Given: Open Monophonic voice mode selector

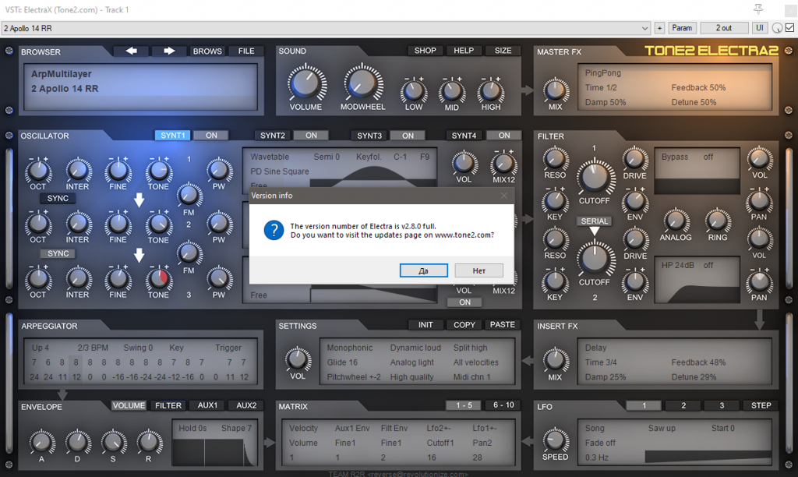Looking at the screenshot, I should click(350, 348).
